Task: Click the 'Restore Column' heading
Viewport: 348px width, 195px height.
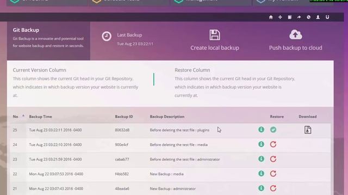Action: [x=192, y=70]
